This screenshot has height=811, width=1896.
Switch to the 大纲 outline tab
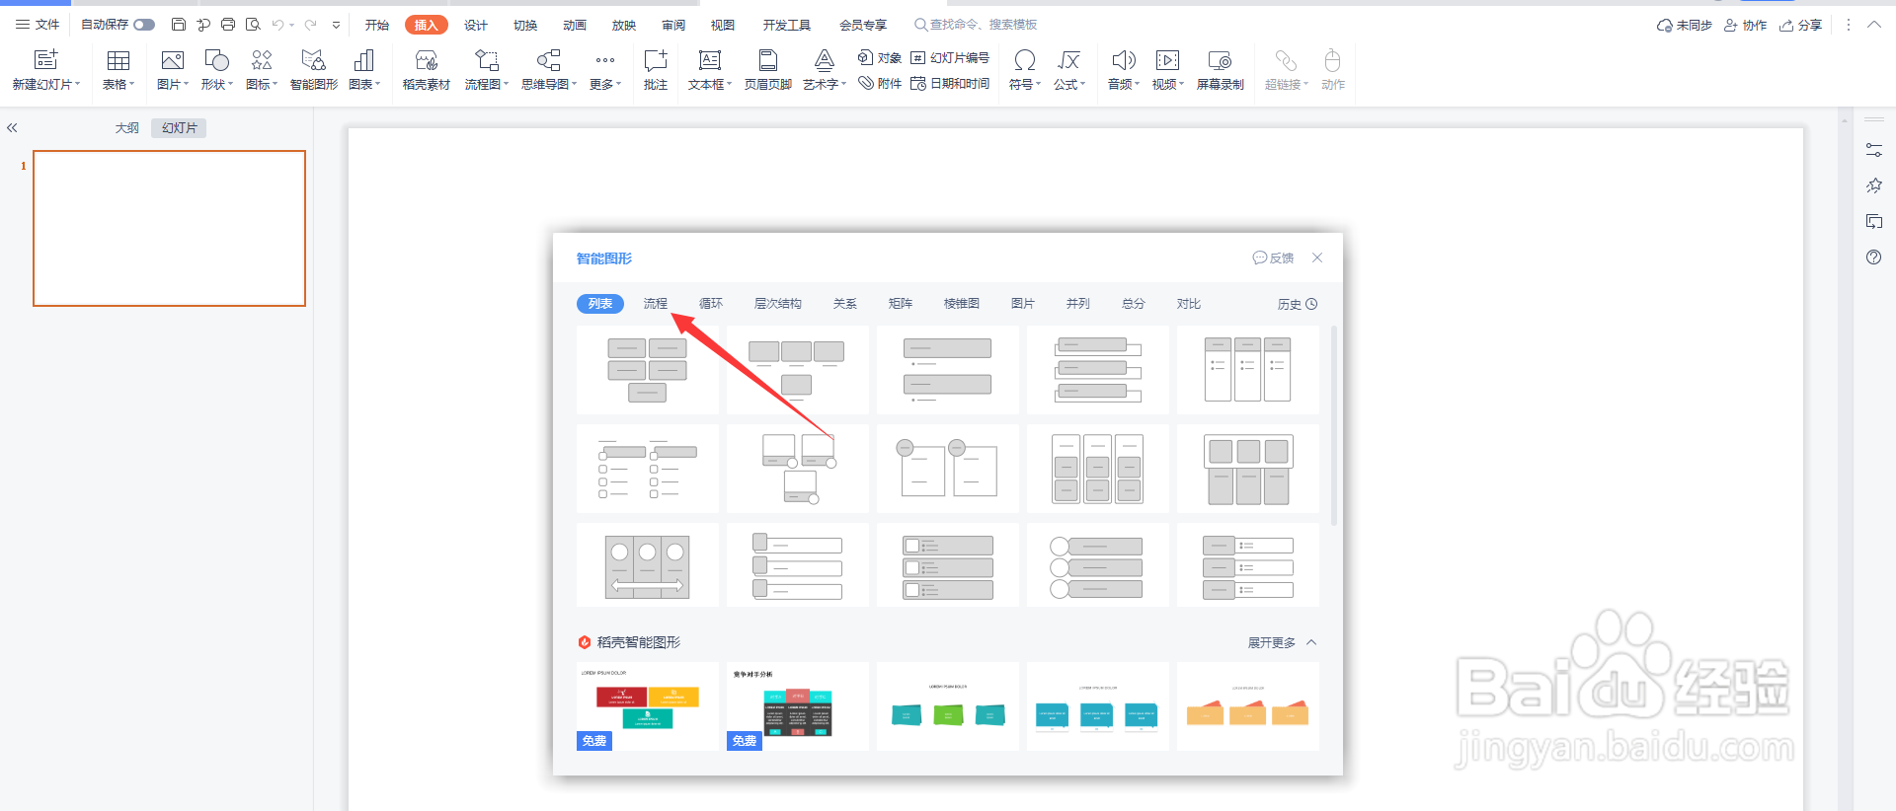coord(127,128)
